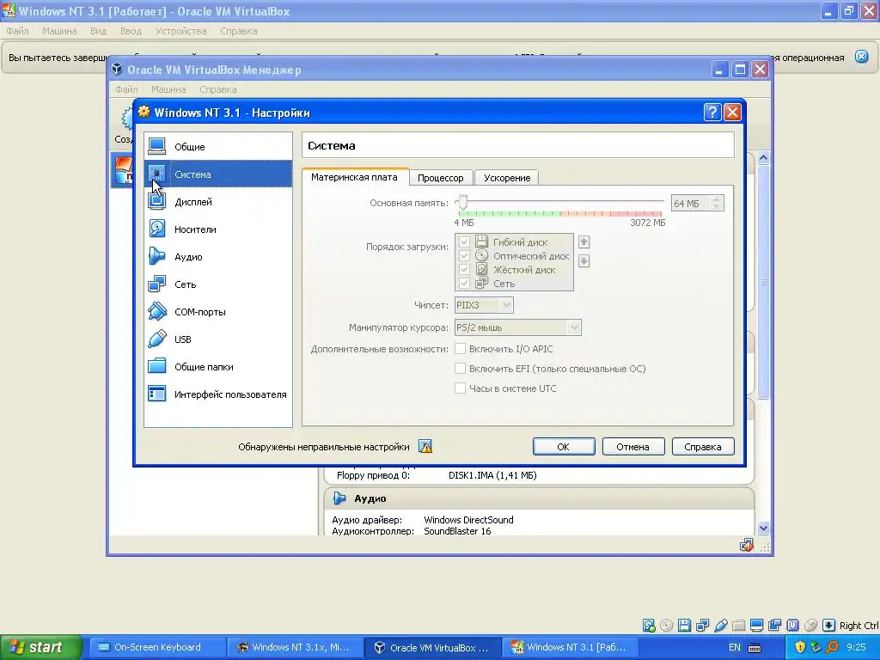Open the Дисплей settings category
Image resolution: width=880 pixels, height=660 pixels.
pyautogui.click(x=218, y=201)
